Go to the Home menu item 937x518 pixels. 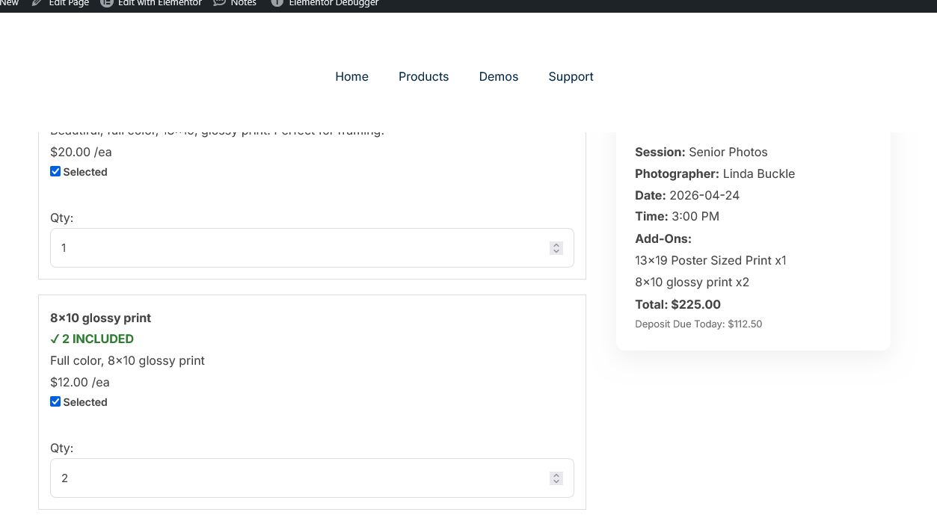point(351,76)
